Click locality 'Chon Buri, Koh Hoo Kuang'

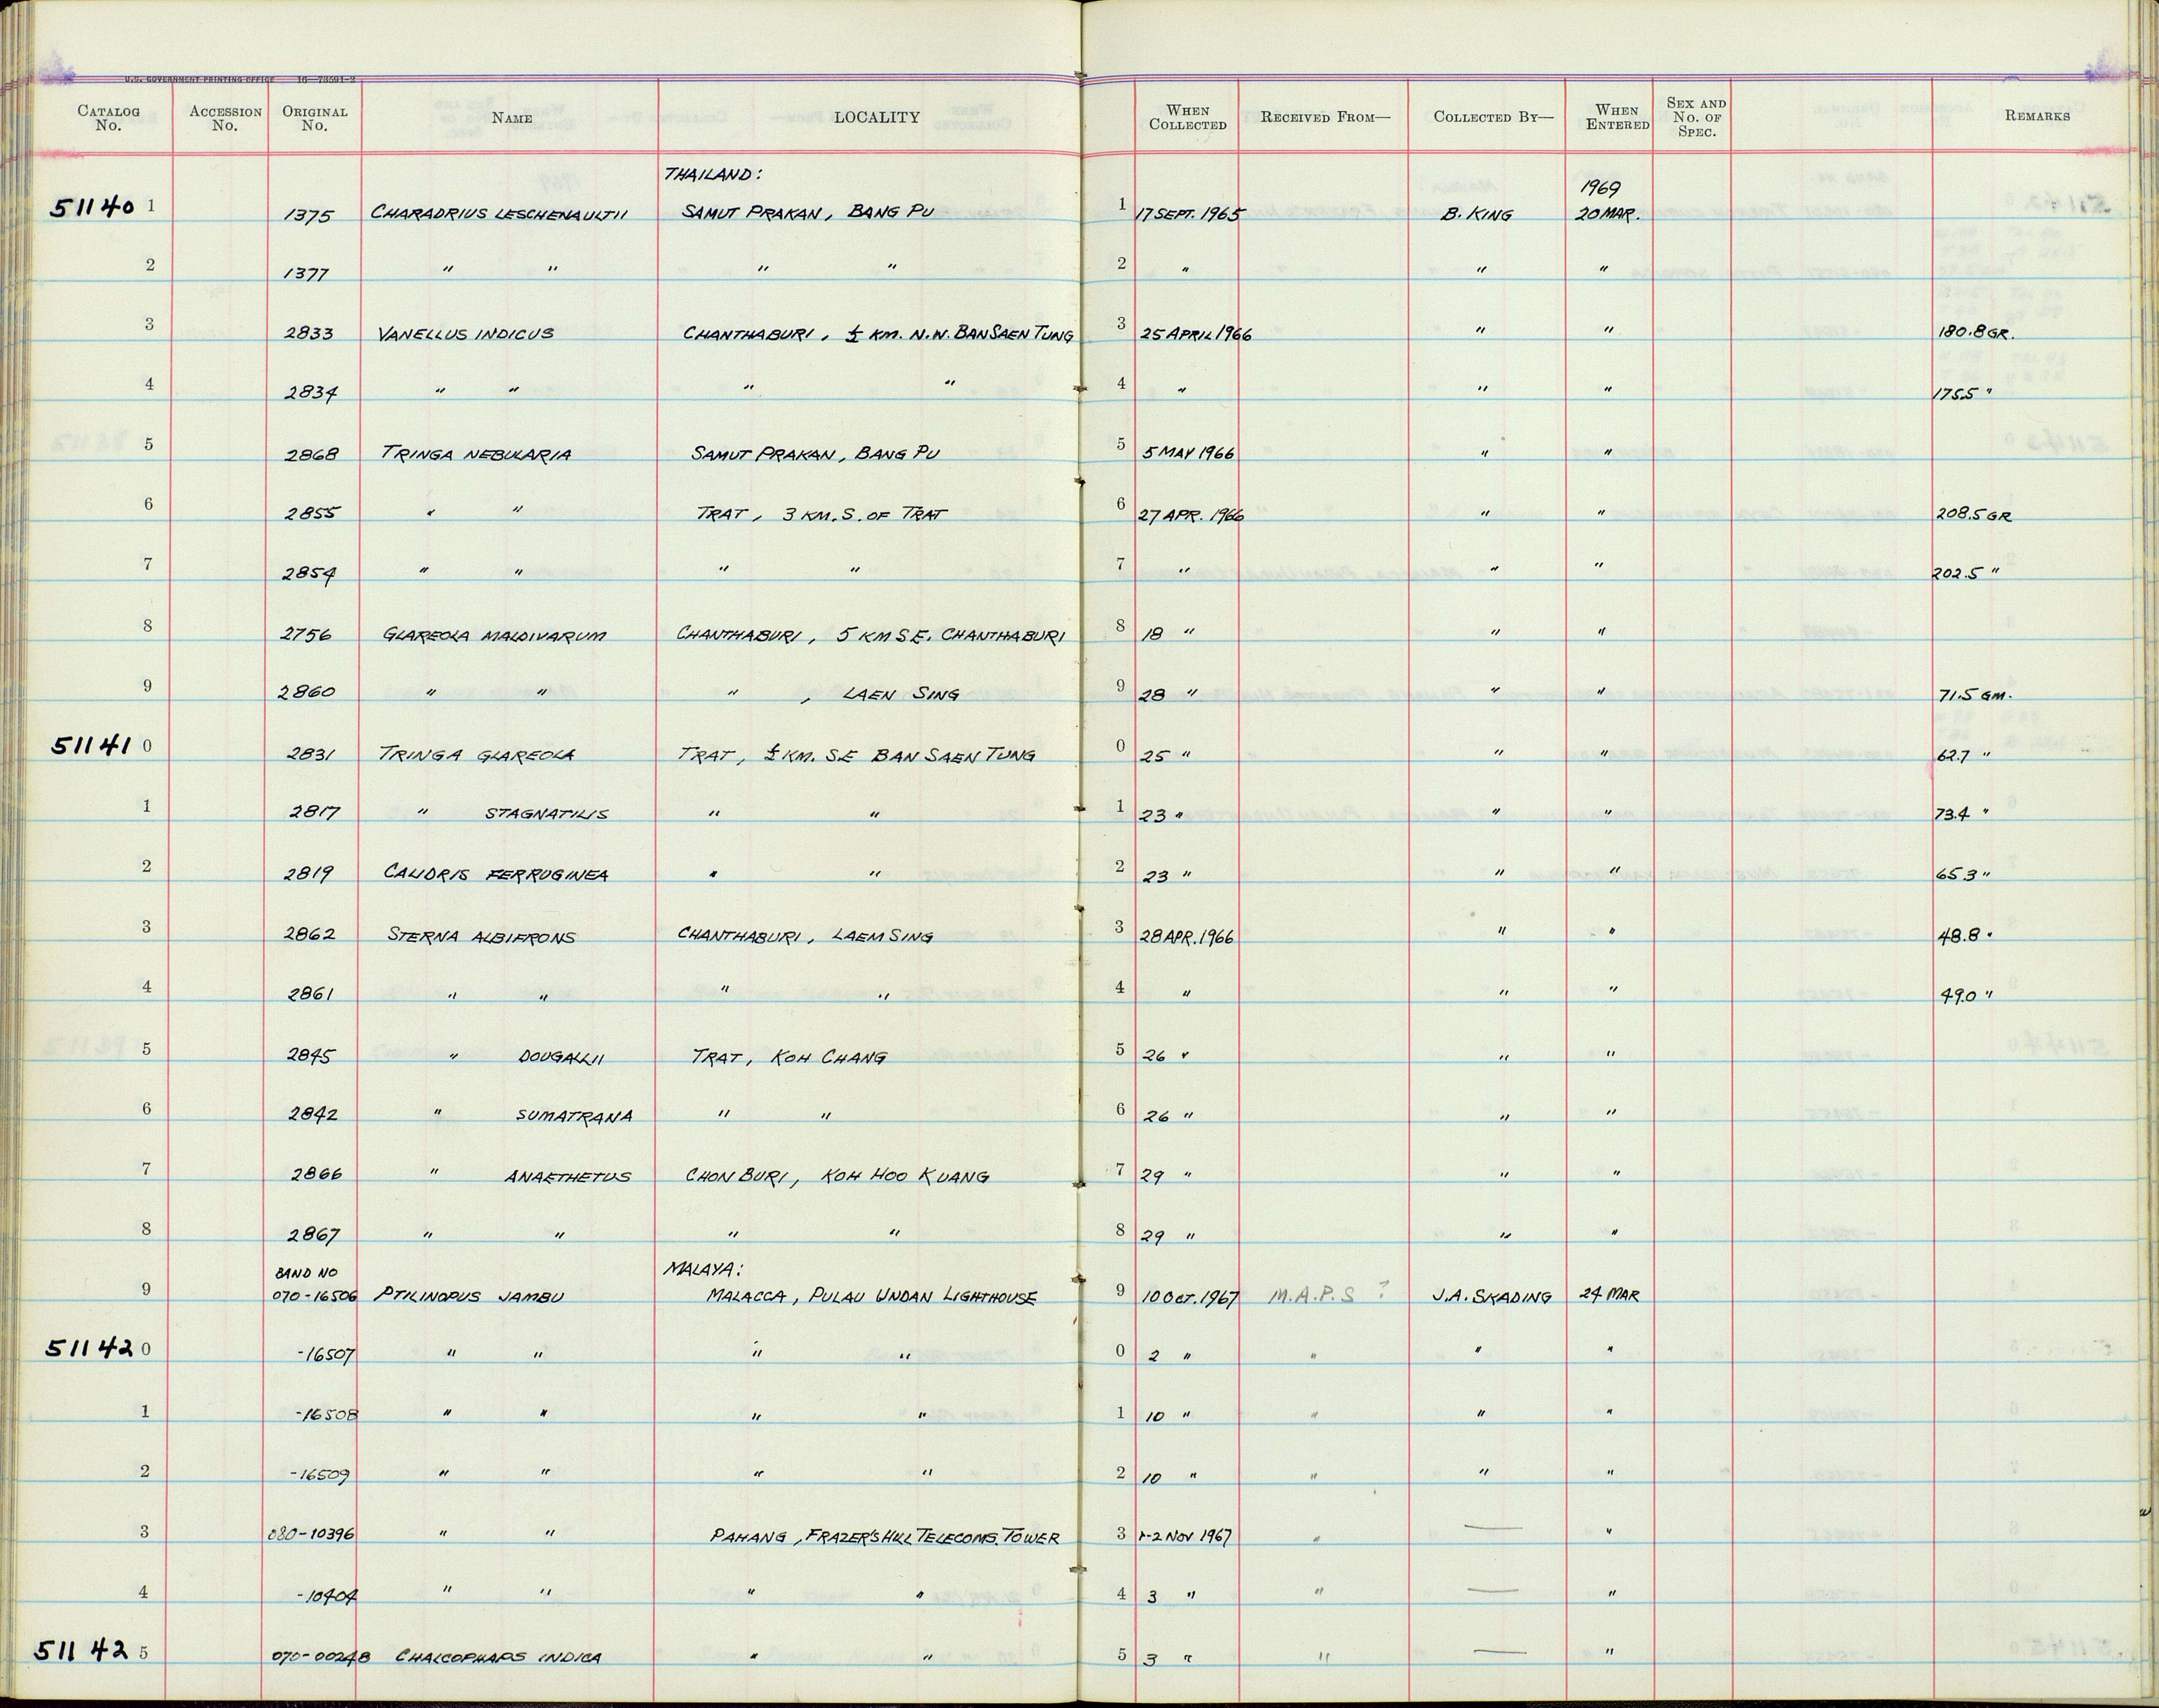pos(837,1176)
